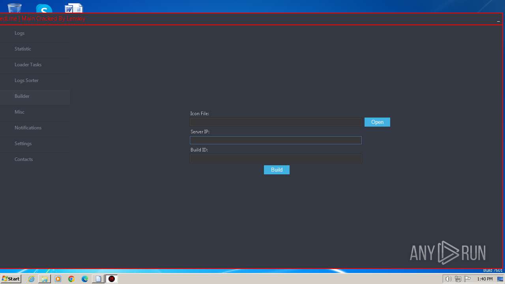Viewport: 505px width, 284px height.
Task: Select the Word document desktop icon
Action: 74,8
